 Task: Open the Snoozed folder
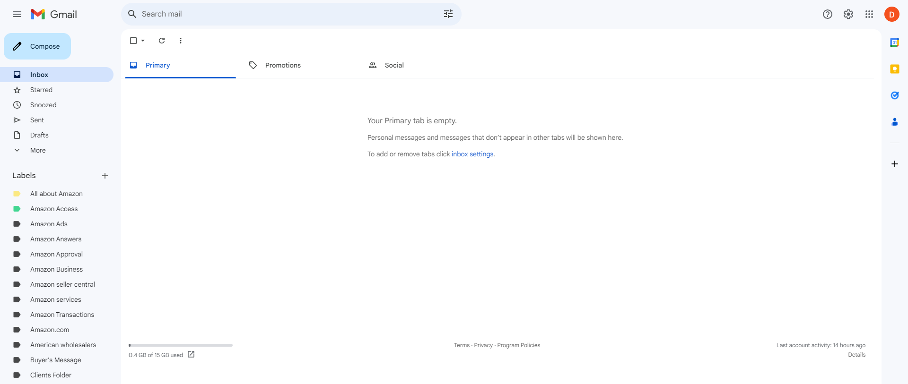point(57,105)
